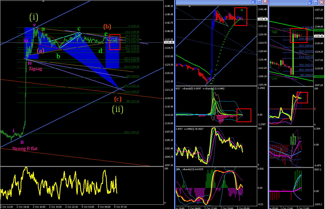Viewport: 325px width, 209px height.
Task: Click the 'Low' label on right chart
Action: point(274,78)
